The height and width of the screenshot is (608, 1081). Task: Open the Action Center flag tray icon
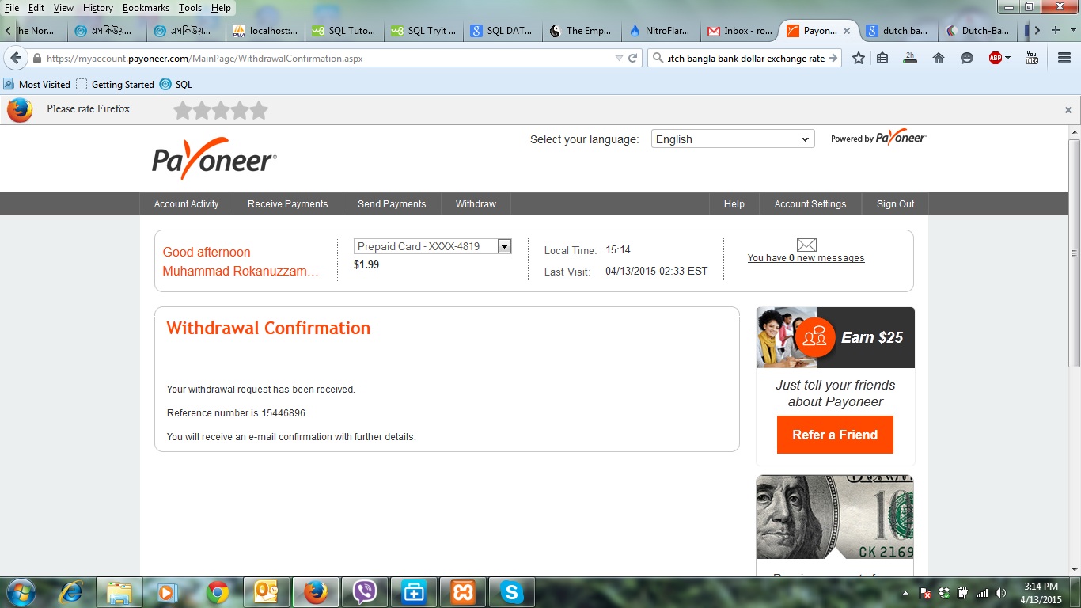click(x=924, y=593)
